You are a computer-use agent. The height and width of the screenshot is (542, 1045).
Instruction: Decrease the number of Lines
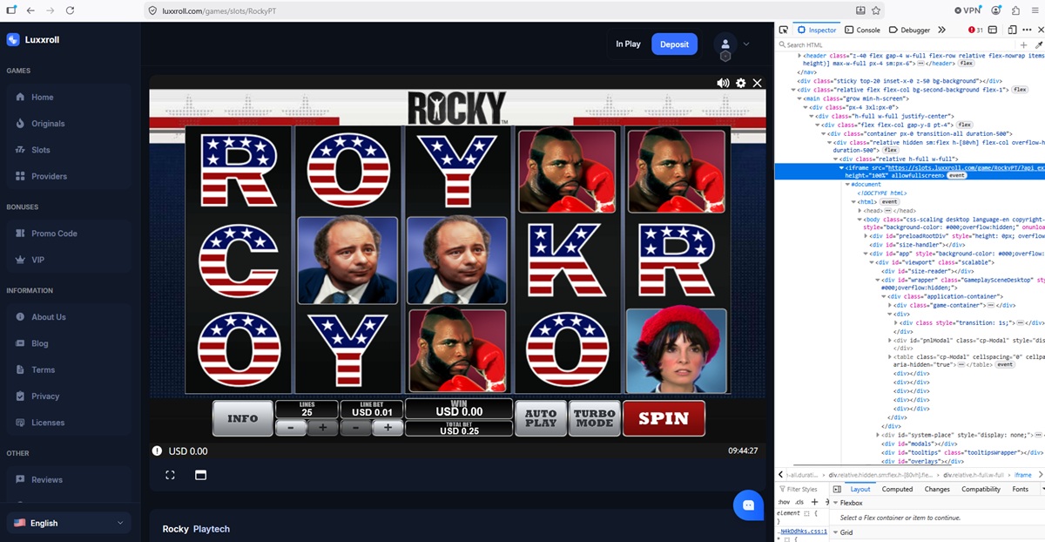(291, 428)
